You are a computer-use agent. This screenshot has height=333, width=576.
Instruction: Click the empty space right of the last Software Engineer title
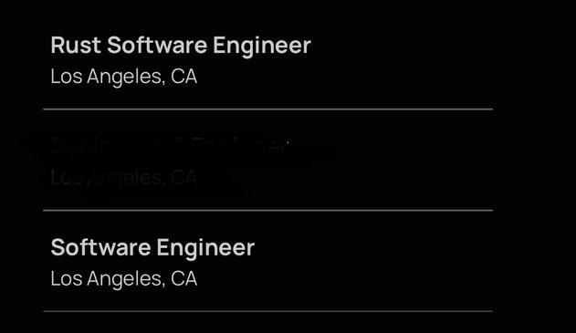[x=373, y=247]
